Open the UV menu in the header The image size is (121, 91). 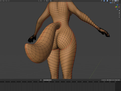[9, 1]
